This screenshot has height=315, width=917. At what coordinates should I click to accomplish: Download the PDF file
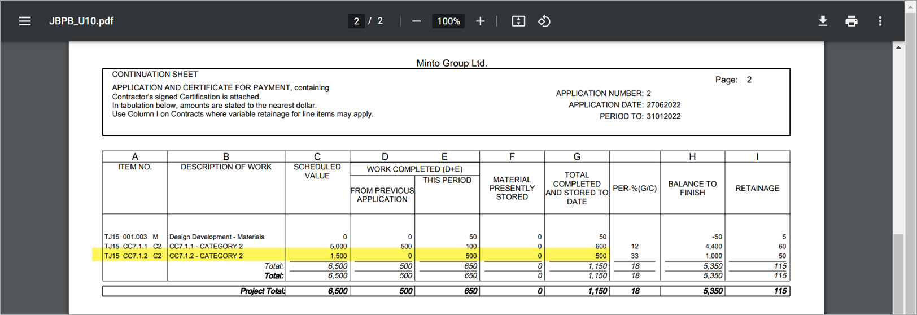(x=823, y=21)
